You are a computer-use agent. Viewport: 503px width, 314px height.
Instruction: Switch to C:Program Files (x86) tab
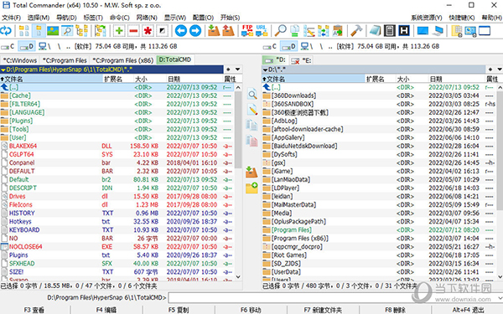(123, 60)
